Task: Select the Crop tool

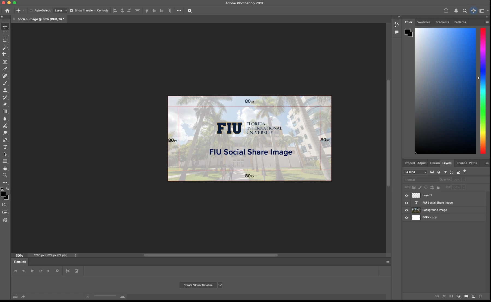Action: (5, 55)
